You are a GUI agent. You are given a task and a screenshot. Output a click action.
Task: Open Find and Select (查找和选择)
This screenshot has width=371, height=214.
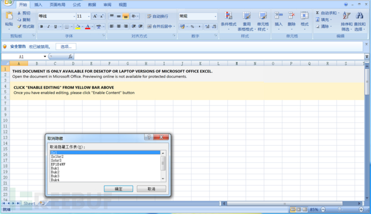point(360,22)
